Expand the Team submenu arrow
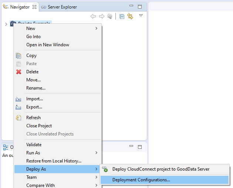Image resolution: width=233 pixels, height=188 pixels. [x=97, y=177]
